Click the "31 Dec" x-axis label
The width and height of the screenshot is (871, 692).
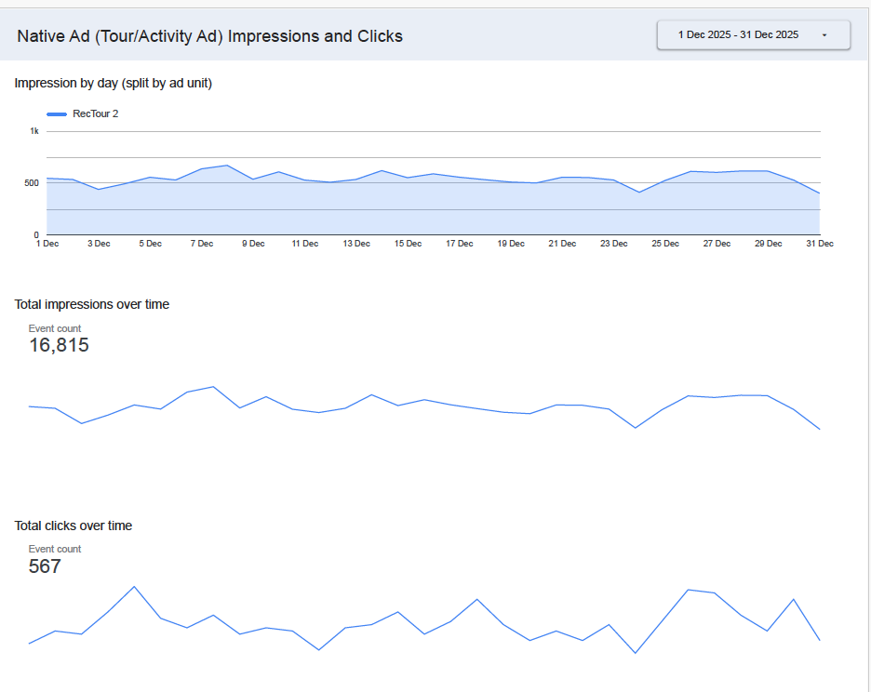[819, 244]
